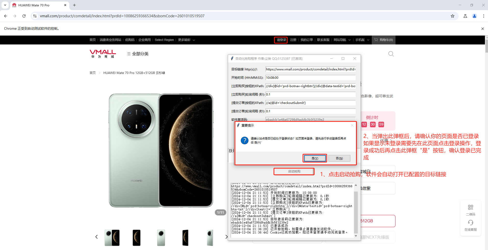
Task: Open the Chrome profile menu
Action: (x=474, y=16)
